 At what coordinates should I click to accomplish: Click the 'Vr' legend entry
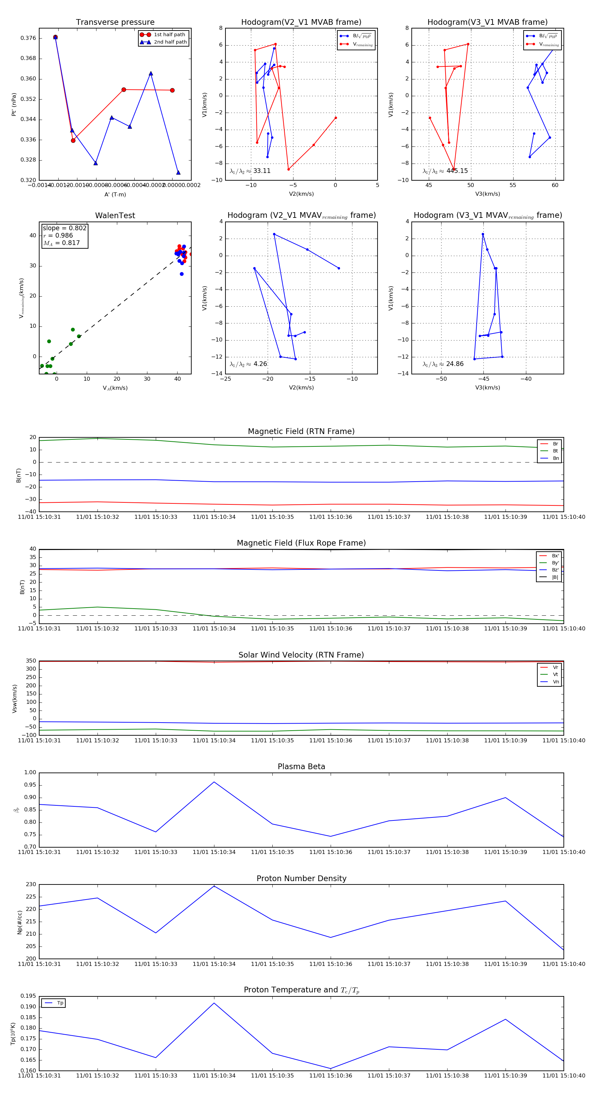pyautogui.click(x=550, y=667)
